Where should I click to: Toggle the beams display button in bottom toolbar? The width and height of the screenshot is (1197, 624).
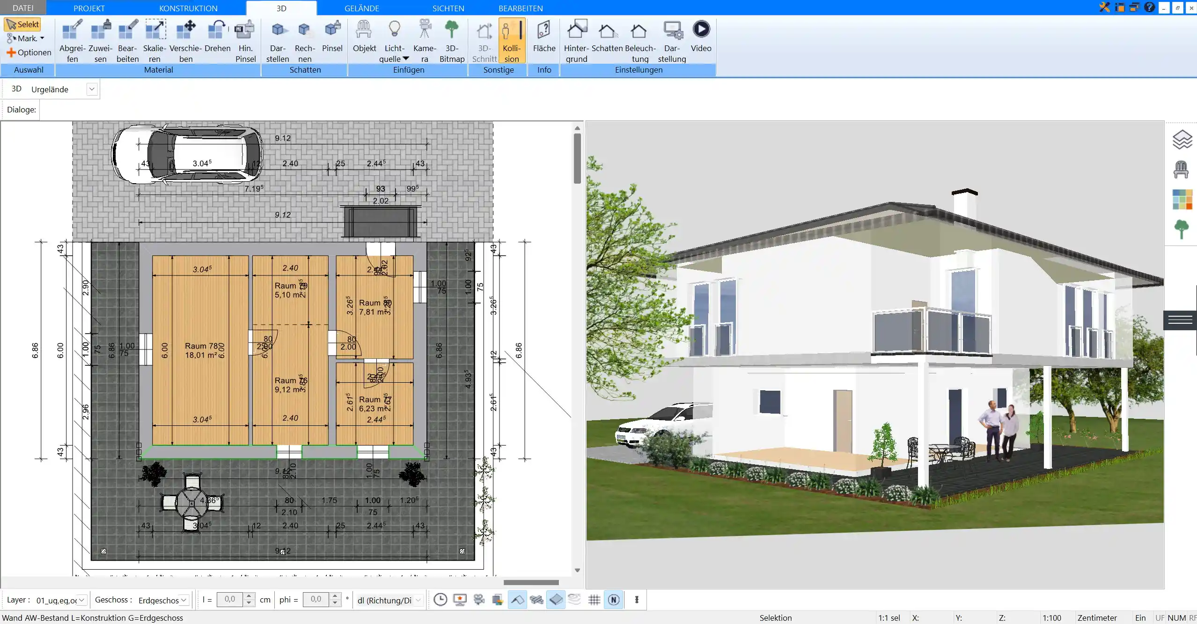pos(536,600)
